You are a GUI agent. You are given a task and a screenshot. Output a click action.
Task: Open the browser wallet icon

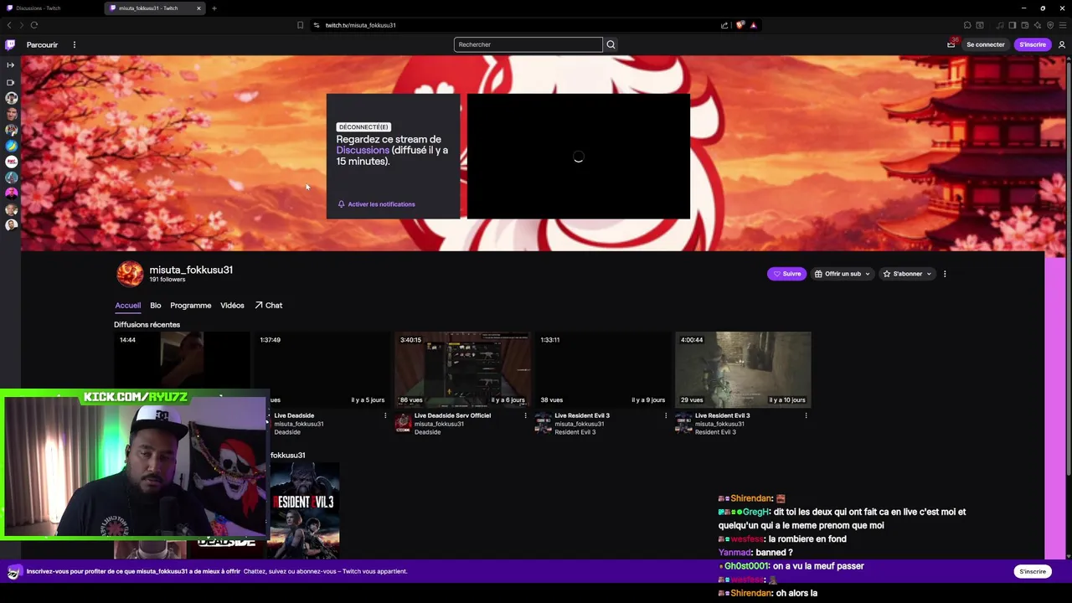[x=1024, y=25]
